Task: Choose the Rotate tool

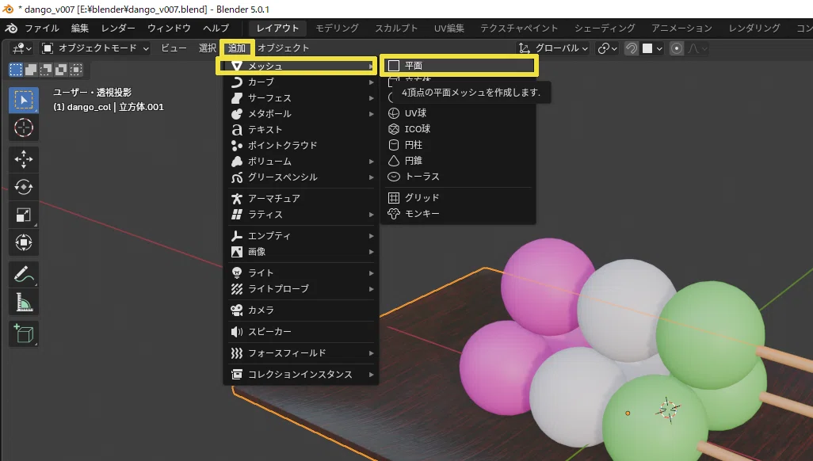Action: (23, 187)
